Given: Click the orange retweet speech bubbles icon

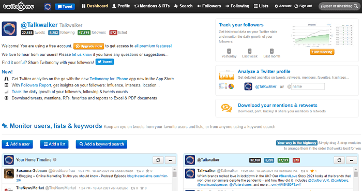Looking at the screenshot, I should (x=227, y=108).
